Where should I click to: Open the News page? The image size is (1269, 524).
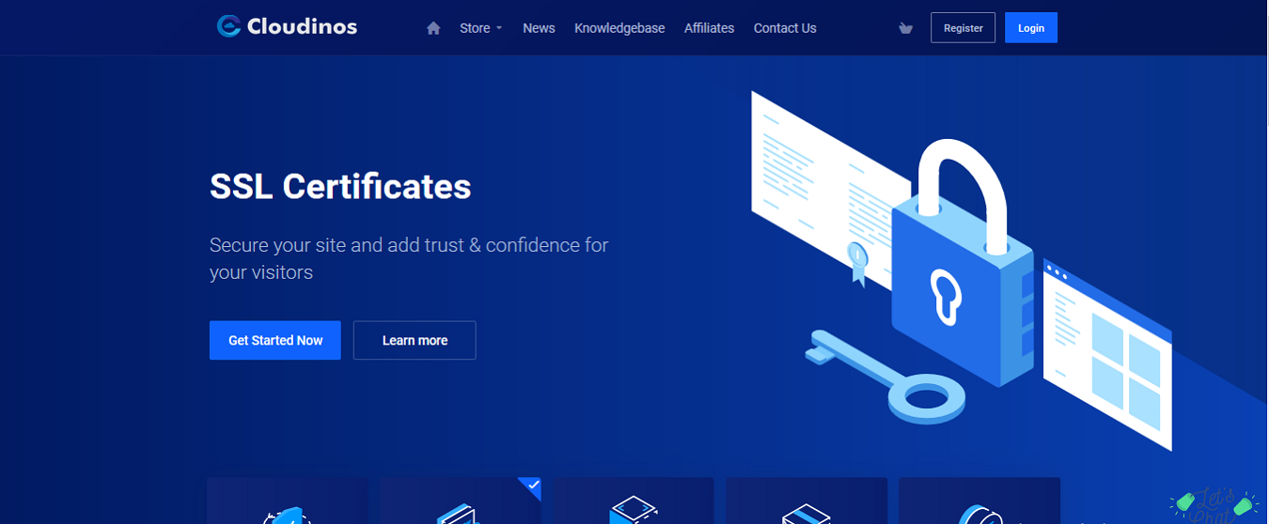click(x=539, y=28)
